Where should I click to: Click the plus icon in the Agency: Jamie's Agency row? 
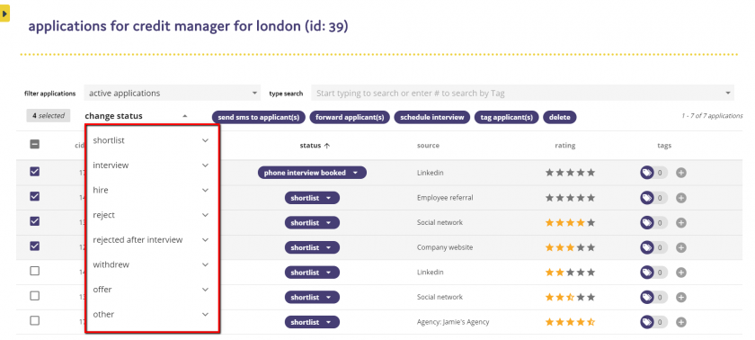coord(681,322)
